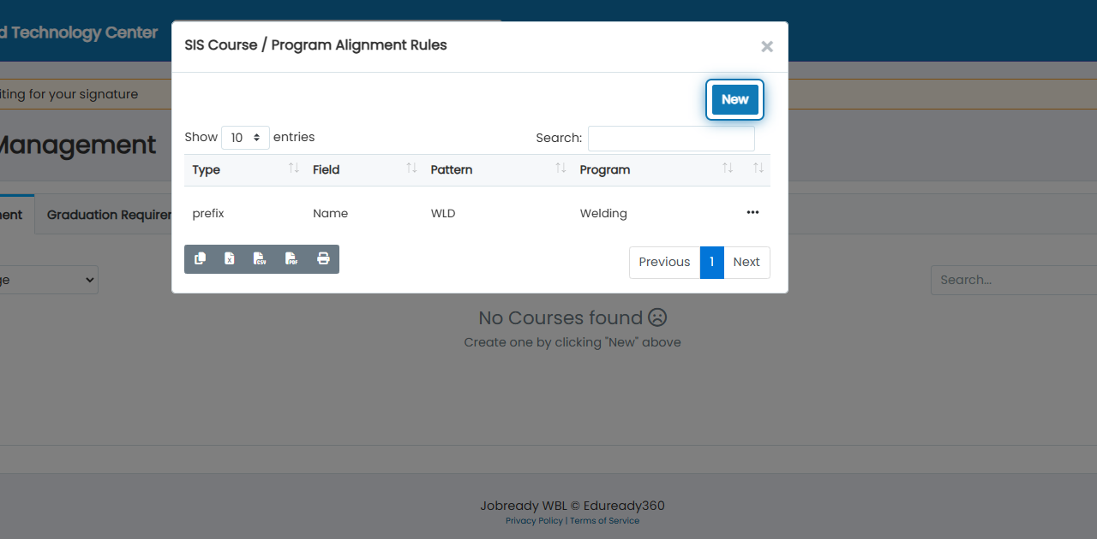Focus the dialog Search input field
The image size is (1097, 539).
click(x=671, y=139)
